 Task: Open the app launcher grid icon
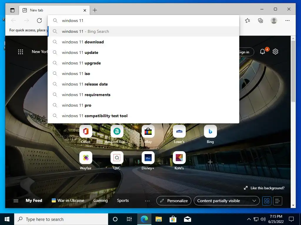point(21,52)
